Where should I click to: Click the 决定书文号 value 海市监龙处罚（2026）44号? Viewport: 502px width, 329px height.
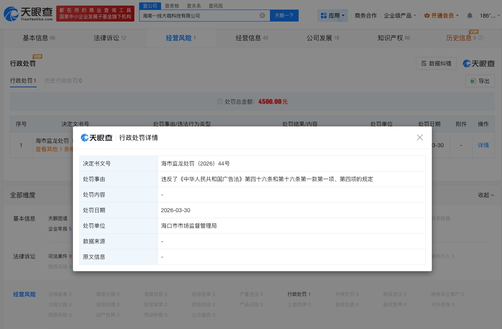point(195,164)
